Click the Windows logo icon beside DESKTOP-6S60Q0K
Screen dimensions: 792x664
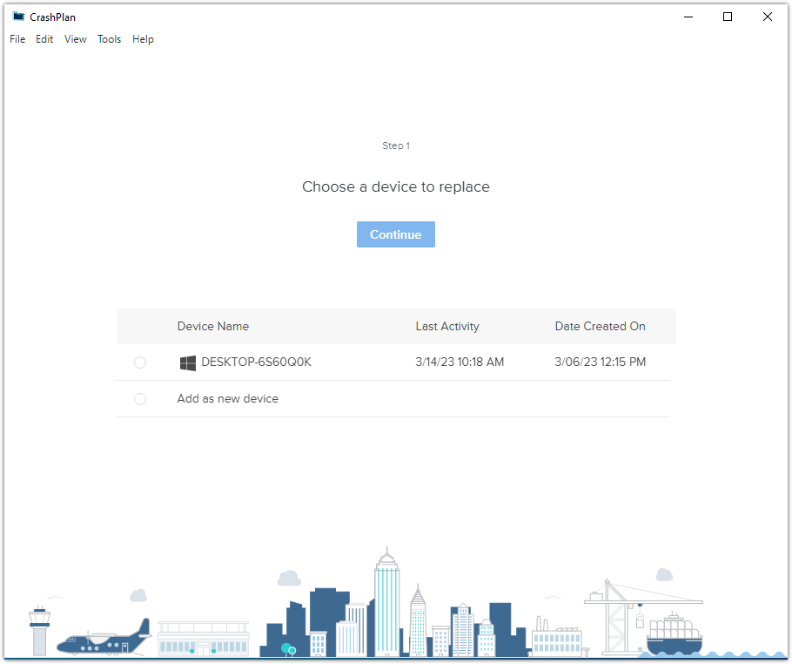click(x=188, y=362)
